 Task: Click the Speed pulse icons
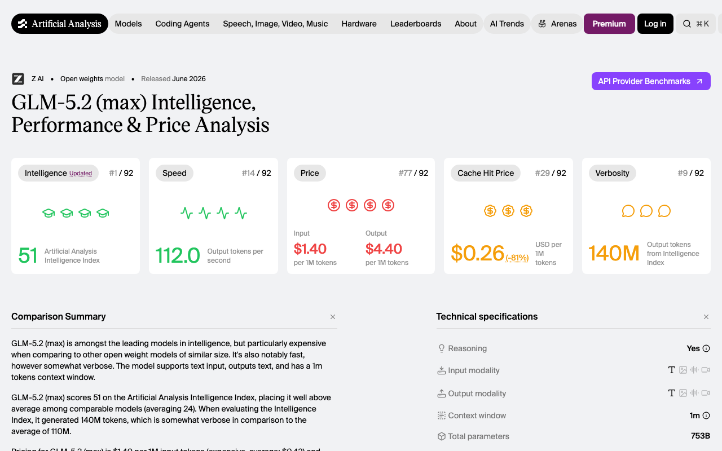click(214, 213)
